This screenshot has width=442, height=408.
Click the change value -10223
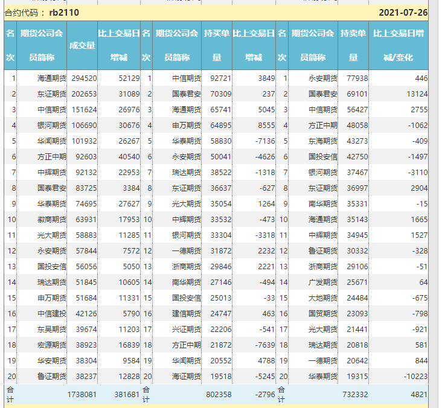[x=413, y=376]
